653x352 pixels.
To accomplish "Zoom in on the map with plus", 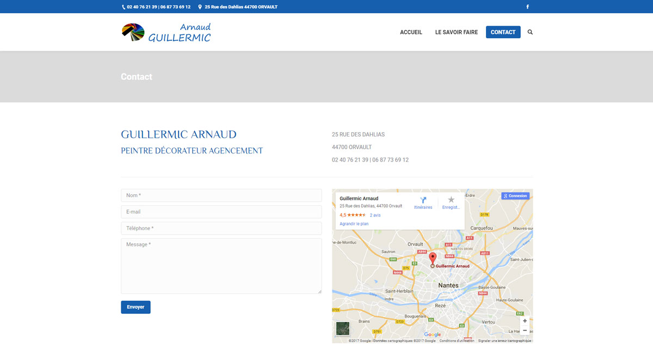I will [525, 321].
